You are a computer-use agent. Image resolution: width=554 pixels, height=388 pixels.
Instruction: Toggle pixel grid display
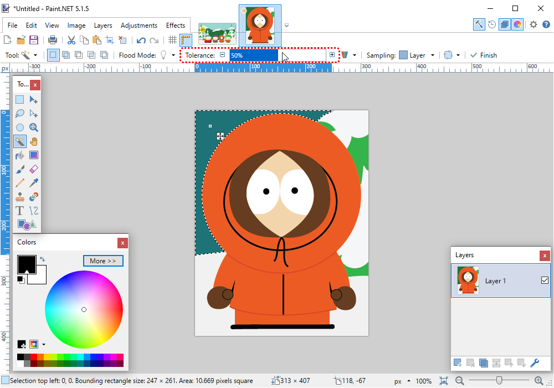172,39
